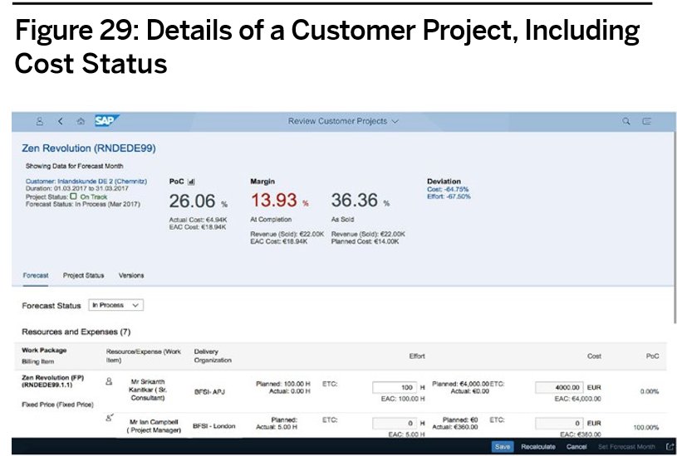Click the Cancel button
The width and height of the screenshot is (677, 456).
tap(576, 447)
